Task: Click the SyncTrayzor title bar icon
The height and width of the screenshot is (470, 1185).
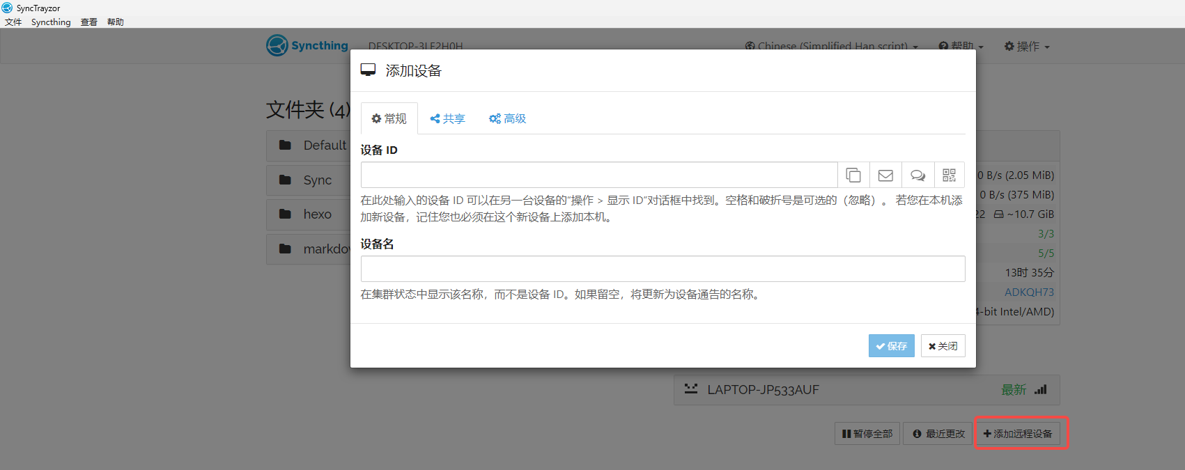Action: (7, 8)
